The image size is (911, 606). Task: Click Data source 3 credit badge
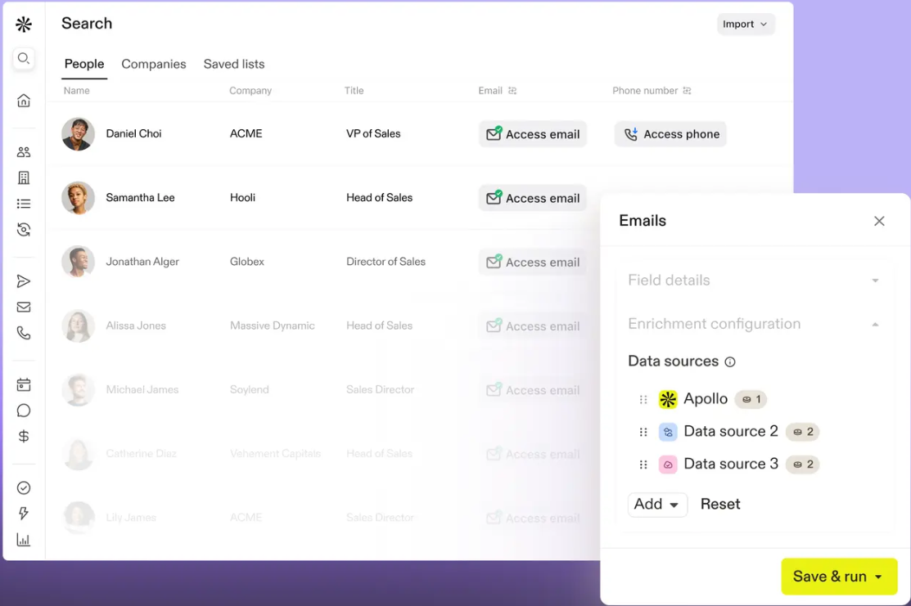click(802, 465)
